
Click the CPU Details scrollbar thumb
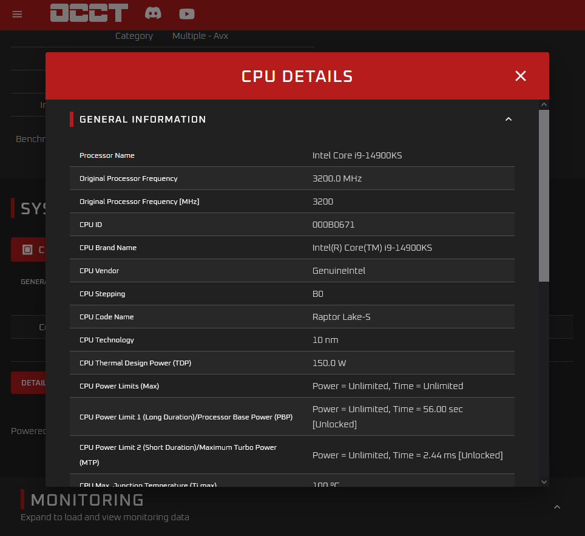coord(544,195)
